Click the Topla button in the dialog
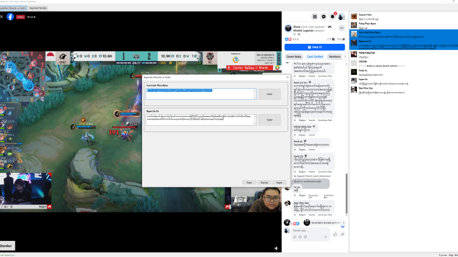The image size is (458, 257). (x=249, y=183)
